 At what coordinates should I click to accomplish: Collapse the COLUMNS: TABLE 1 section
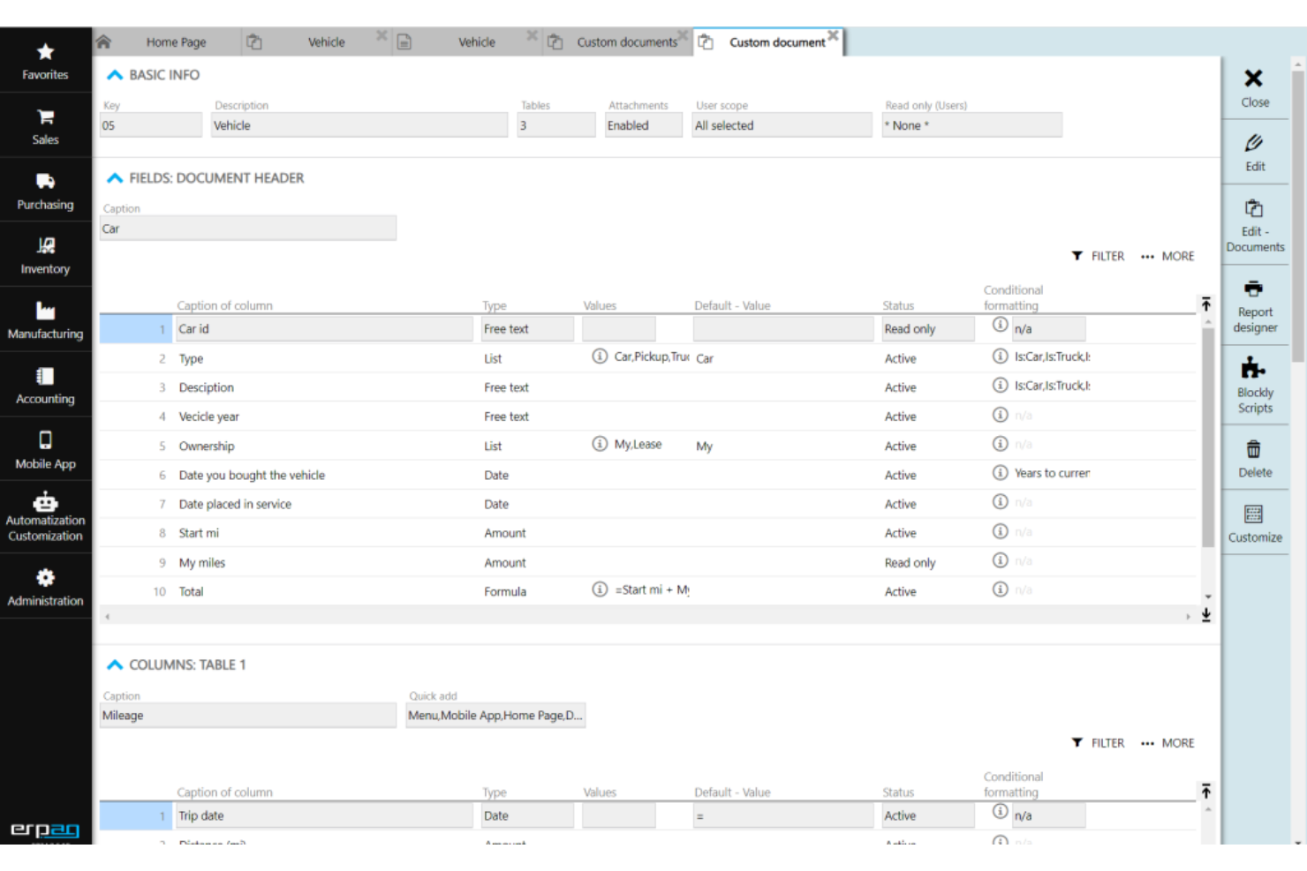pos(115,665)
